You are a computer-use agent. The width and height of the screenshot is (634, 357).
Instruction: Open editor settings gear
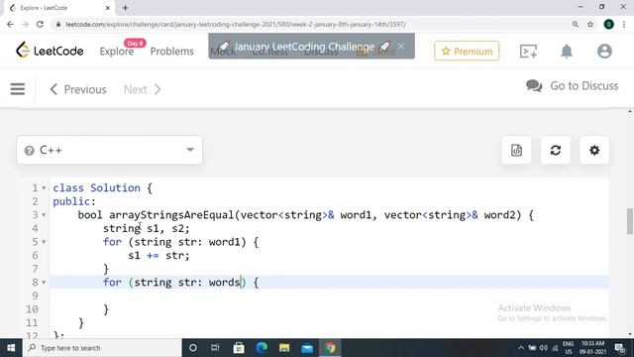[594, 150]
